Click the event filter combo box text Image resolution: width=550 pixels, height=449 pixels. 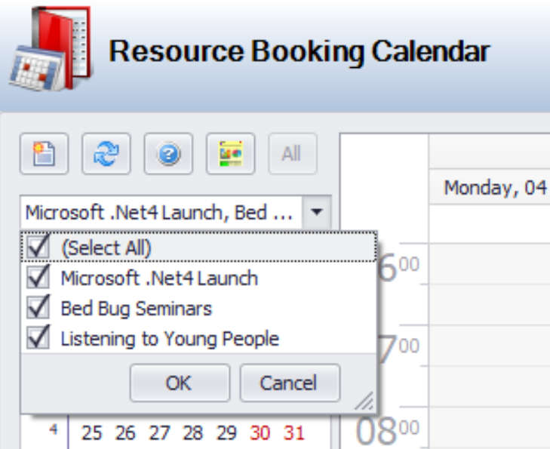pyautogui.click(x=160, y=213)
